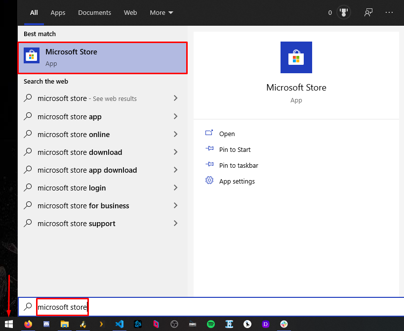The width and height of the screenshot is (404, 331).
Task: Click in the search text field
Action: coord(211,307)
